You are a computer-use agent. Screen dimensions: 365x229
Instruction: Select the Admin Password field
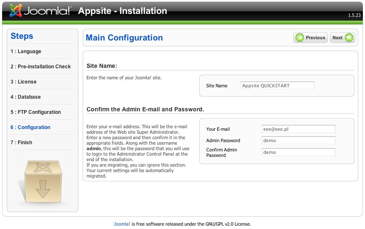click(x=298, y=140)
